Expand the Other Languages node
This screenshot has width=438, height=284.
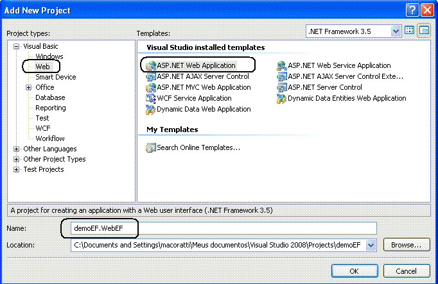tap(17, 149)
